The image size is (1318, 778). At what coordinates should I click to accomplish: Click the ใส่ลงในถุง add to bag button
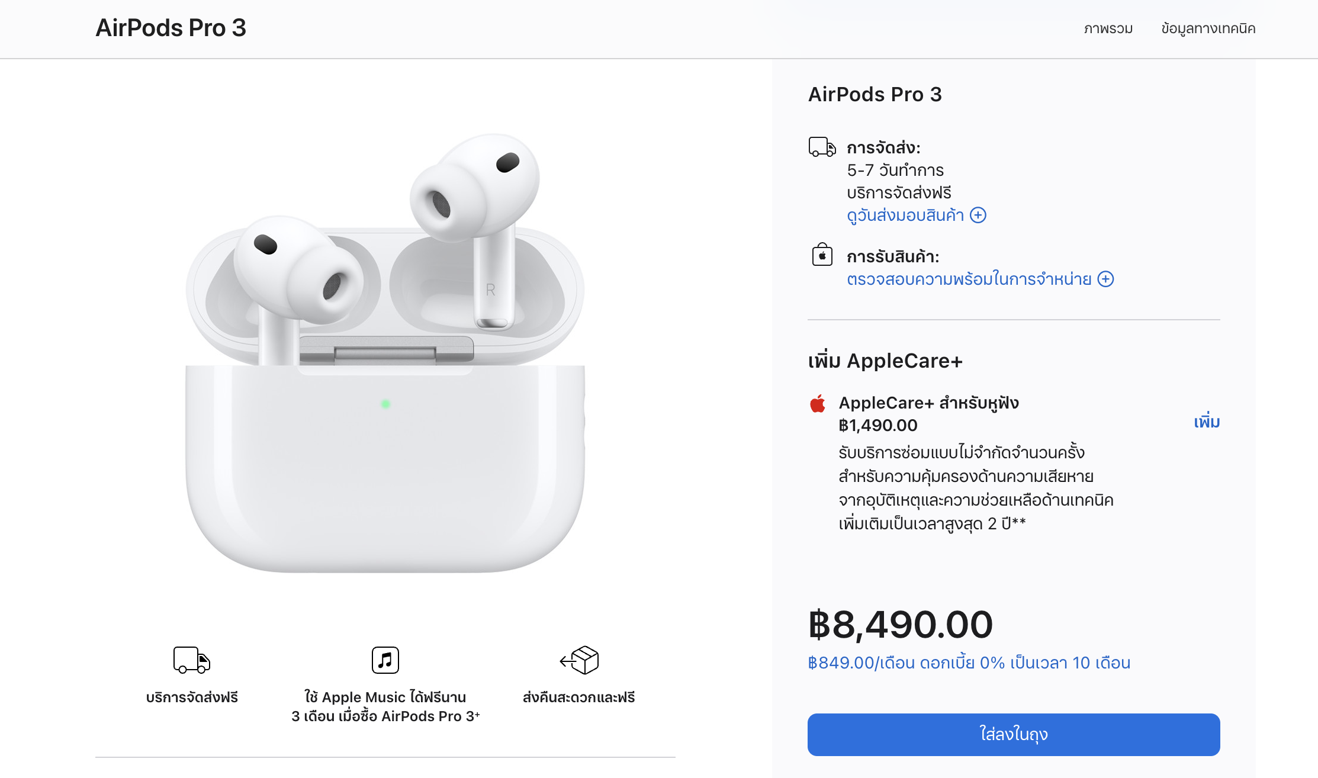tap(1014, 734)
